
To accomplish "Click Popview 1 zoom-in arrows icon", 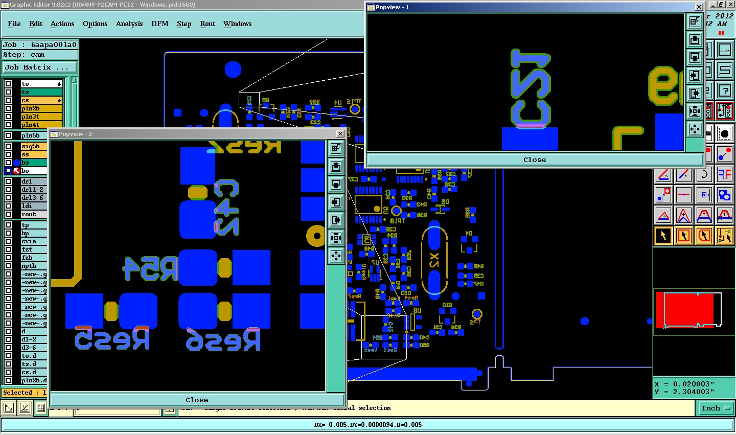I will [x=695, y=111].
